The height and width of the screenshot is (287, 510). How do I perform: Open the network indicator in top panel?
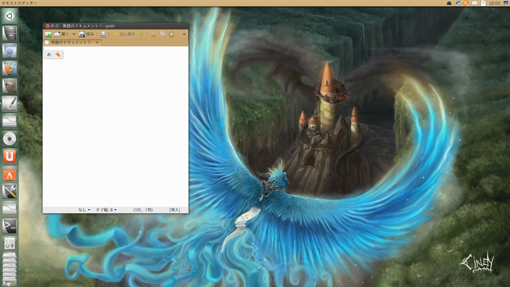(x=458, y=3)
